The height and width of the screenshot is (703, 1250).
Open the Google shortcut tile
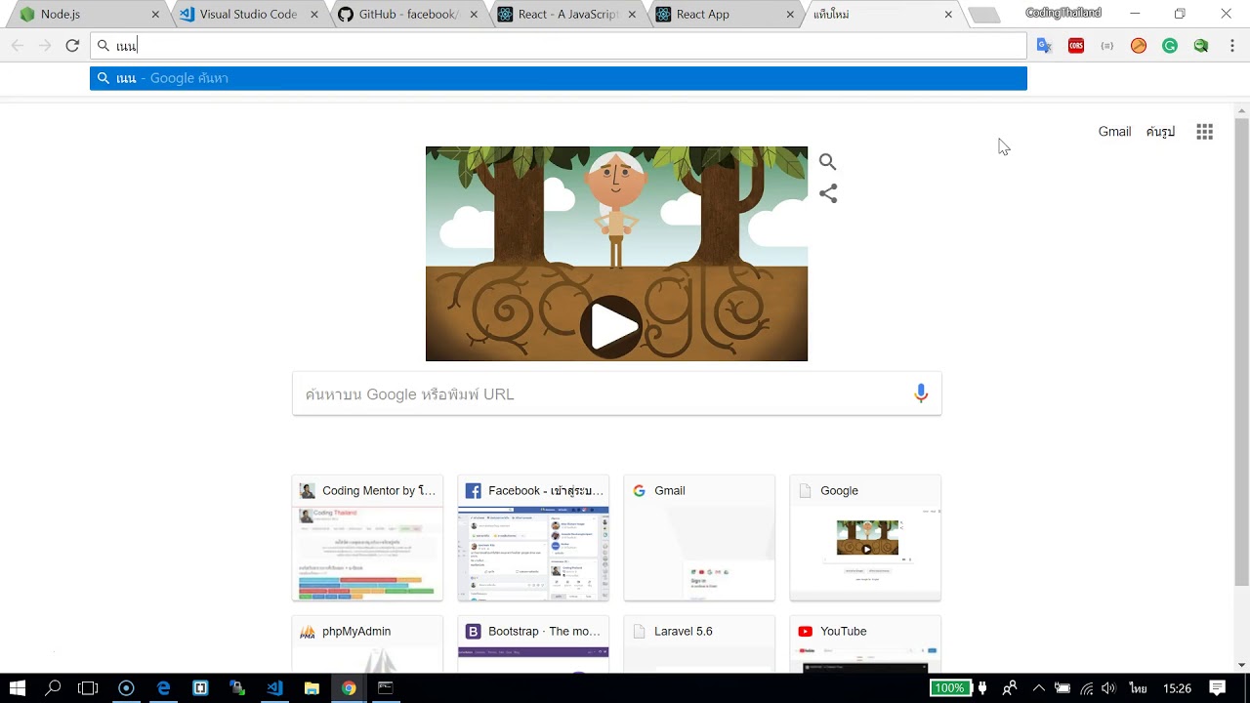point(865,538)
